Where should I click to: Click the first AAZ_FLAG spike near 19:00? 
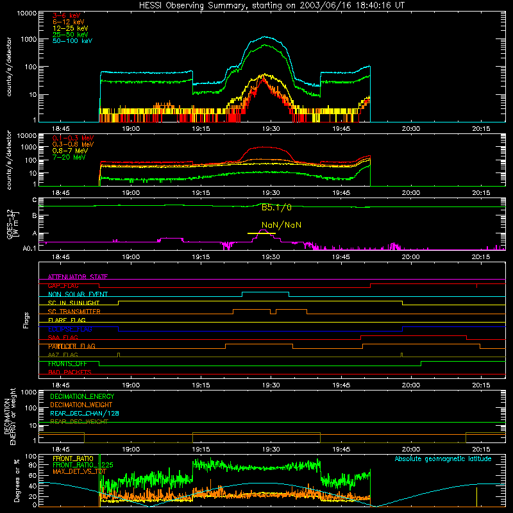(x=119, y=355)
